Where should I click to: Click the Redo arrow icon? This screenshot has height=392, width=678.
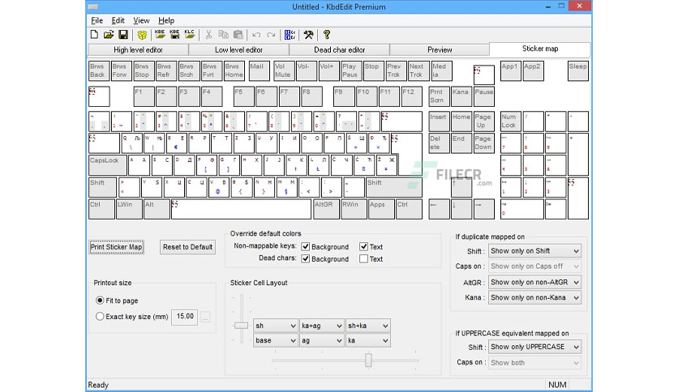(x=271, y=35)
